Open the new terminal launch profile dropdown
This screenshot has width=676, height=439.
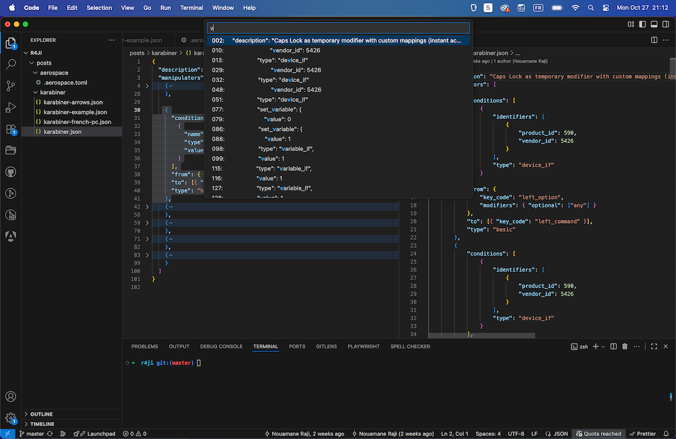coord(603,346)
